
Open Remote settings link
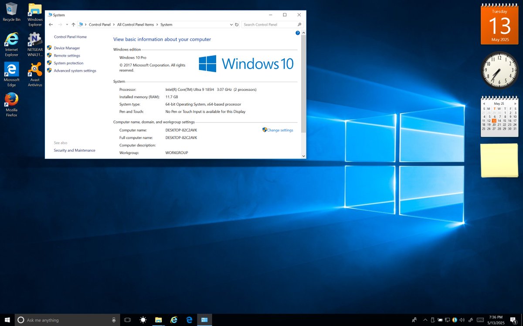click(x=67, y=56)
